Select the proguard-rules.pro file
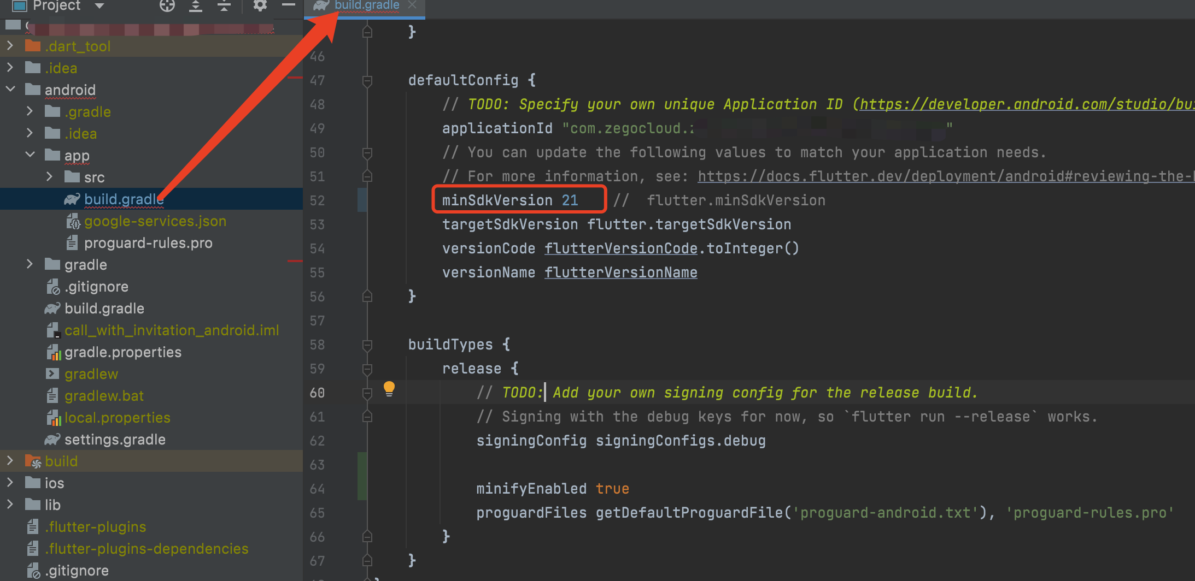Screen dimensions: 1195x581 click(x=149, y=242)
